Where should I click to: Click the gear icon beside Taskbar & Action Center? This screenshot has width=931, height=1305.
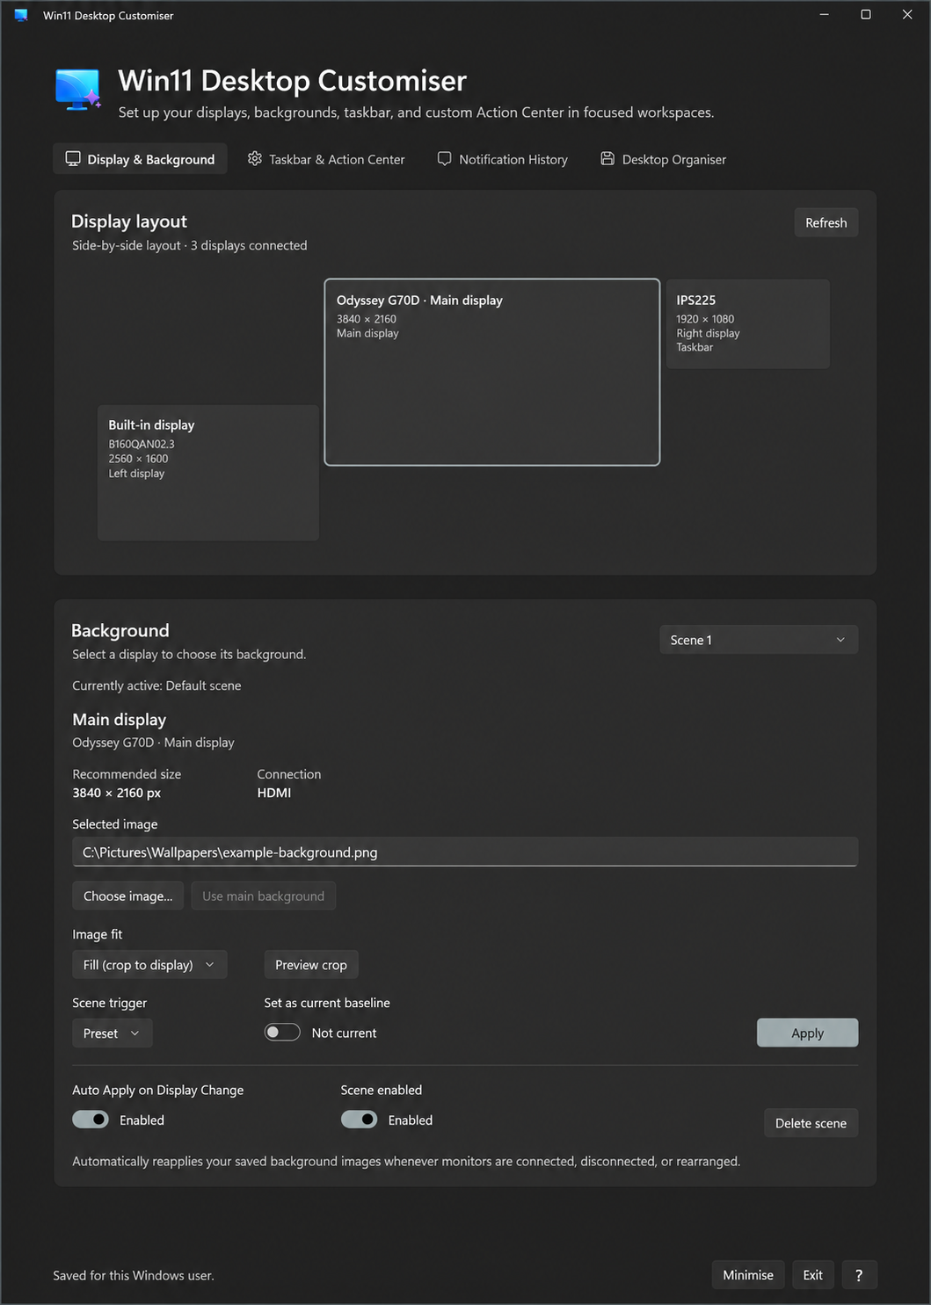(x=255, y=159)
